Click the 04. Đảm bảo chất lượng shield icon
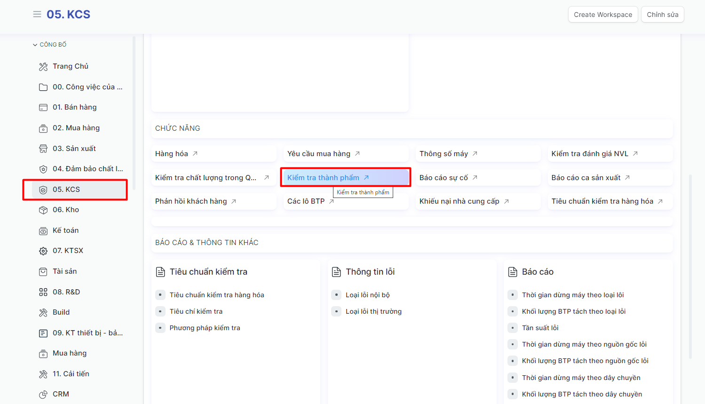This screenshot has height=404, width=705. coord(43,169)
